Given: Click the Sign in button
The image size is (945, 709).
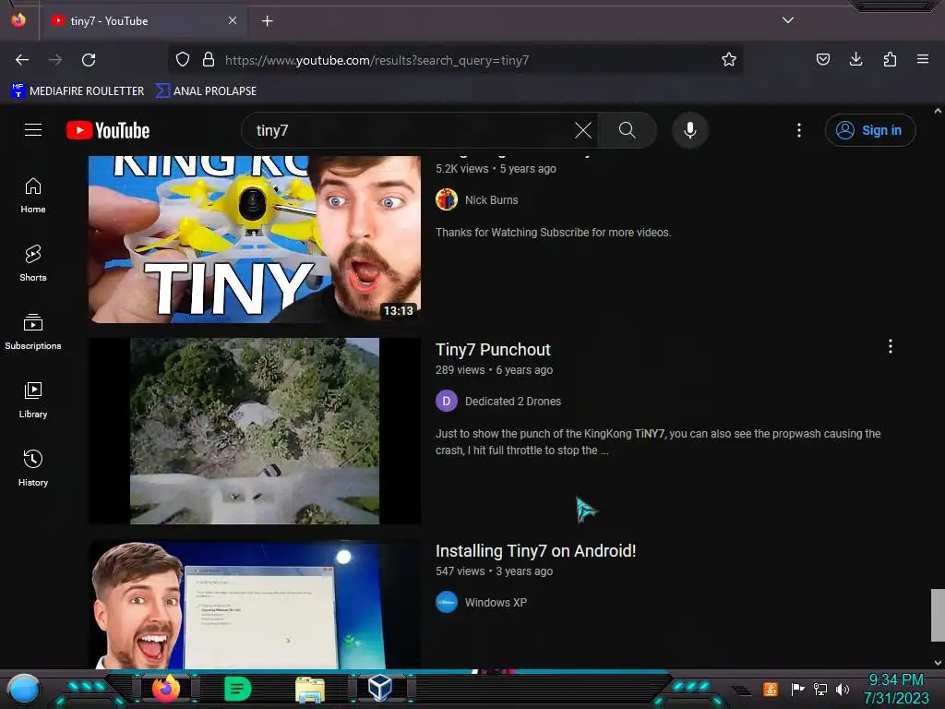Looking at the screenshot, I should pyautogui.click(x=870, y=130).
